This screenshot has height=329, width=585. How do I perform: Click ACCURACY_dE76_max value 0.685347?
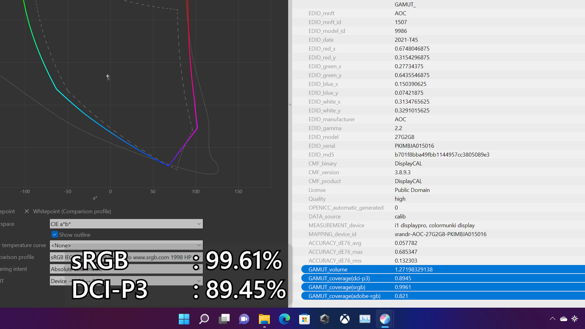406,252
